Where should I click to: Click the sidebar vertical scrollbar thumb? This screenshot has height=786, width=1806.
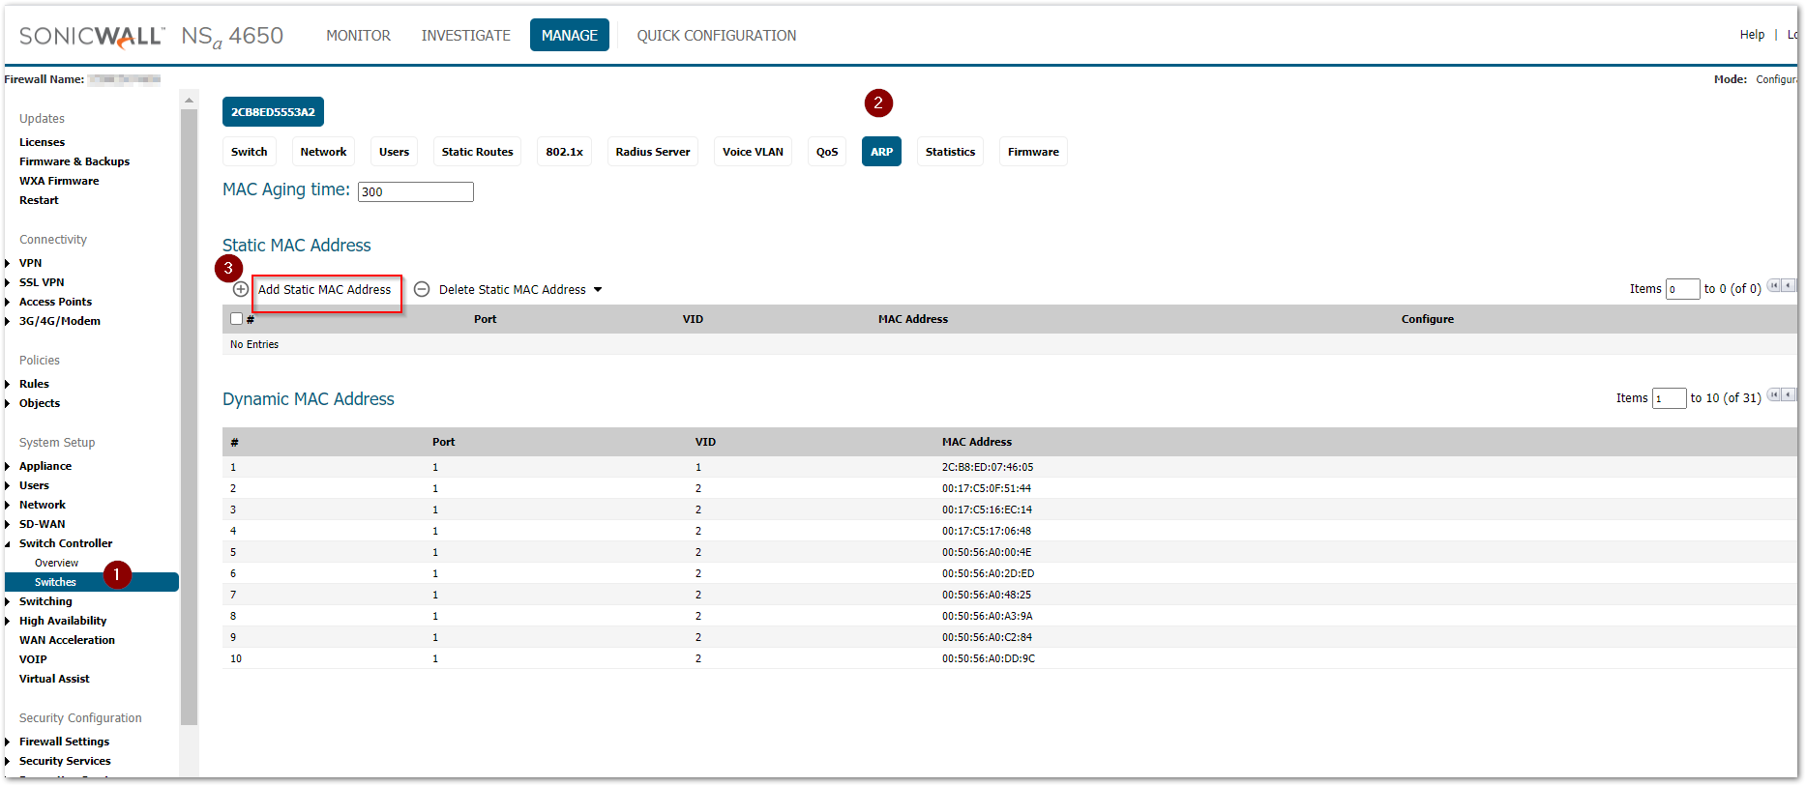189,416
